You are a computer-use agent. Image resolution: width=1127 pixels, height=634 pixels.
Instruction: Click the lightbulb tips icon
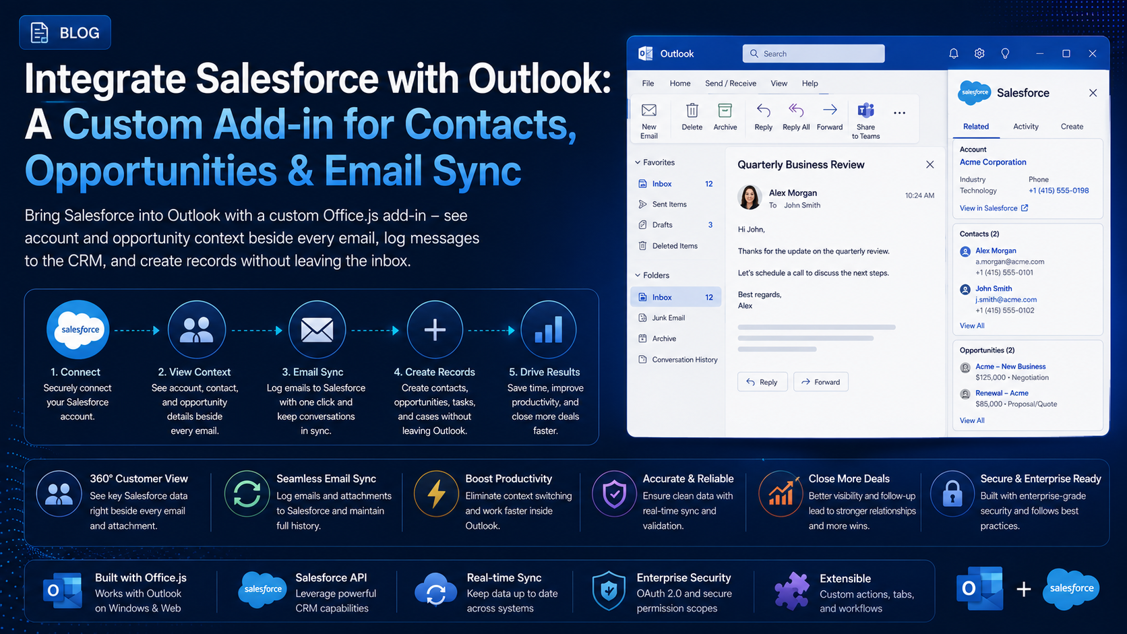tap(1005, 53)
